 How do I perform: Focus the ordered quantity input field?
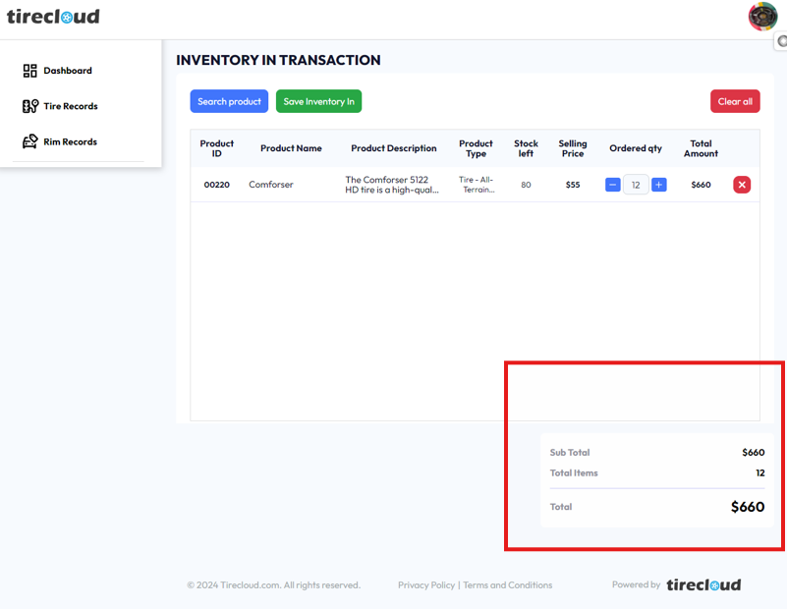click(x=636, y=185)
